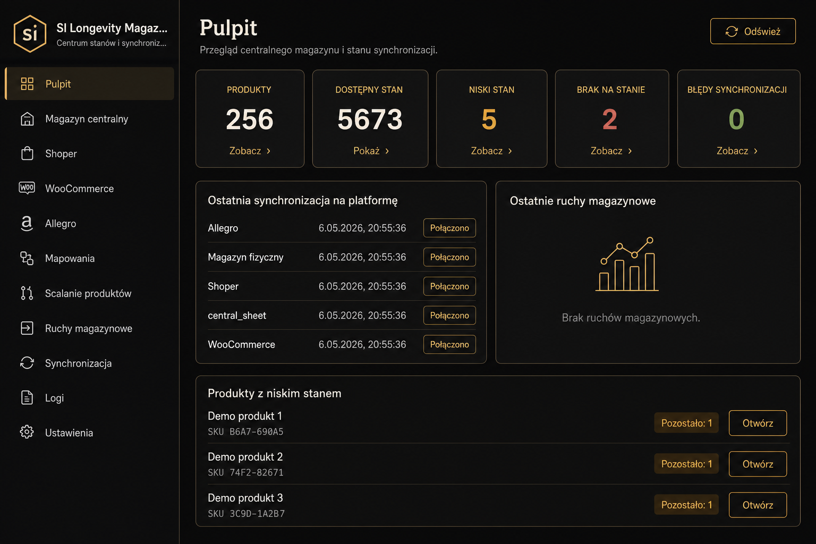Click the chevron in Brak na stanie card
Viewport: 816px width, 544px height.
tap(630, 151)
